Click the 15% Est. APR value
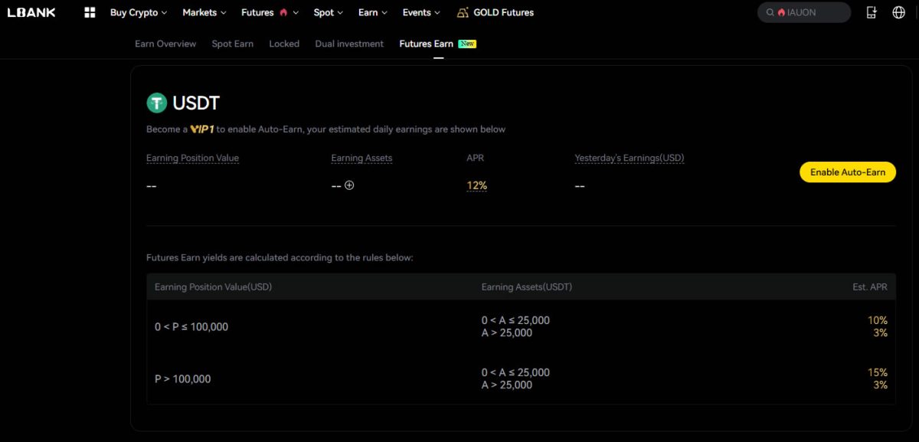 pos(878,372)
